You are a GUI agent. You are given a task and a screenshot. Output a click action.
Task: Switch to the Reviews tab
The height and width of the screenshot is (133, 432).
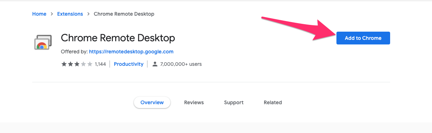click(194, 102)
